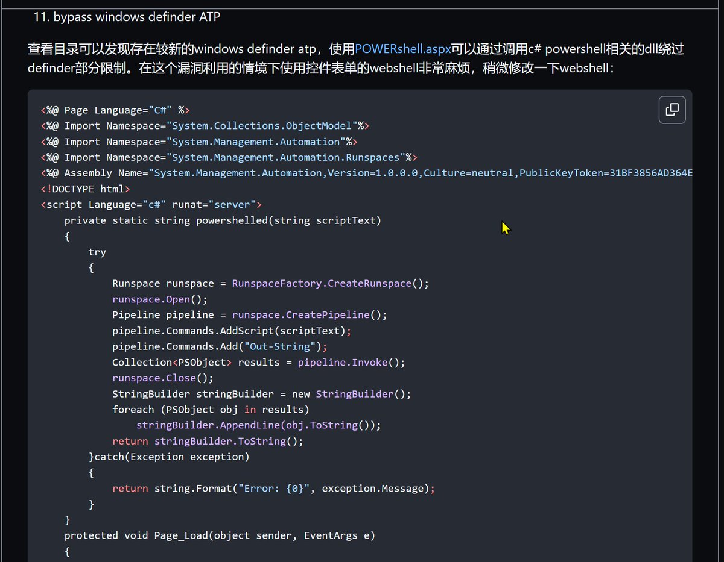Click the AddScript(scriptText) line

pyautogui.click(x=232, y=331)
